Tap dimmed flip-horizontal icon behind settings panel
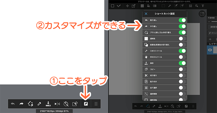Image resolution: width=217 pixels, height=113 pixels. 166,106
